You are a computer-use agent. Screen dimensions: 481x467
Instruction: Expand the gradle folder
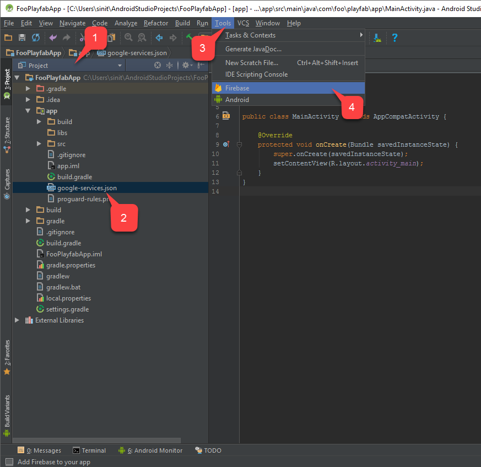coord(28,221)
